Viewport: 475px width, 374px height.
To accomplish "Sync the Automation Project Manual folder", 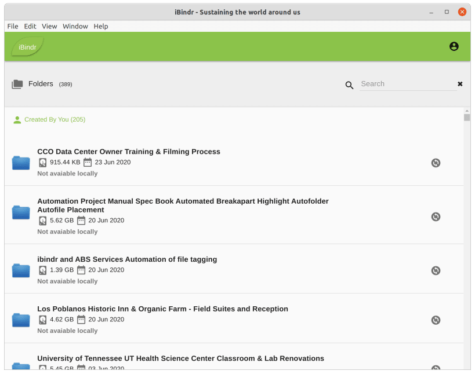I will 436,217.
